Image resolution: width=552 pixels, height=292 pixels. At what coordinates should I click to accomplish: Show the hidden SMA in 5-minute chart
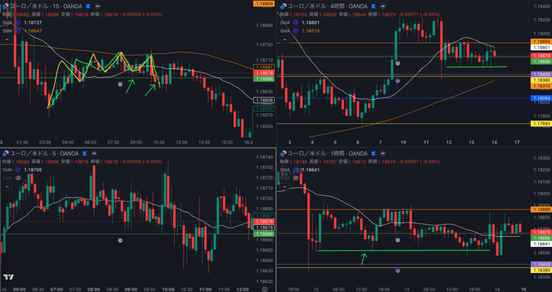click(18, 178)
